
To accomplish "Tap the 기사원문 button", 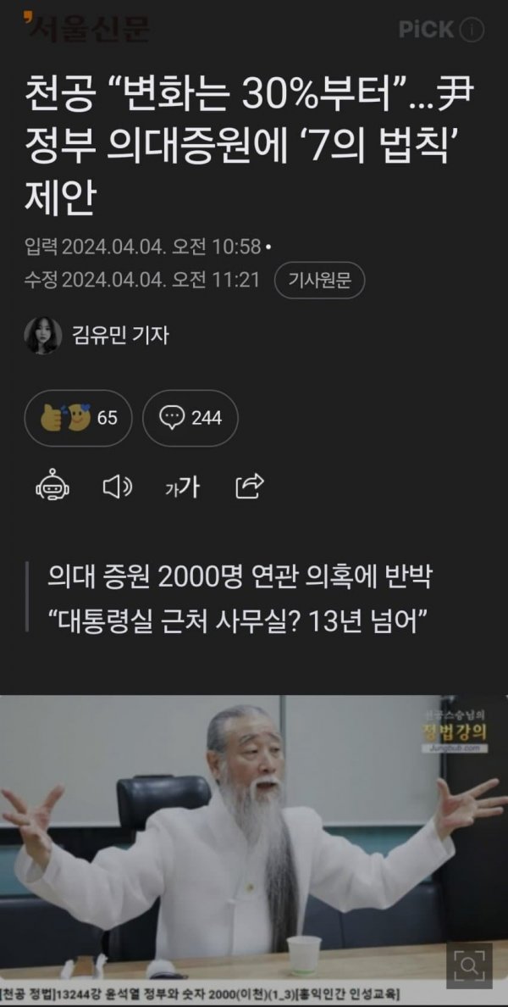I will 319,280.
